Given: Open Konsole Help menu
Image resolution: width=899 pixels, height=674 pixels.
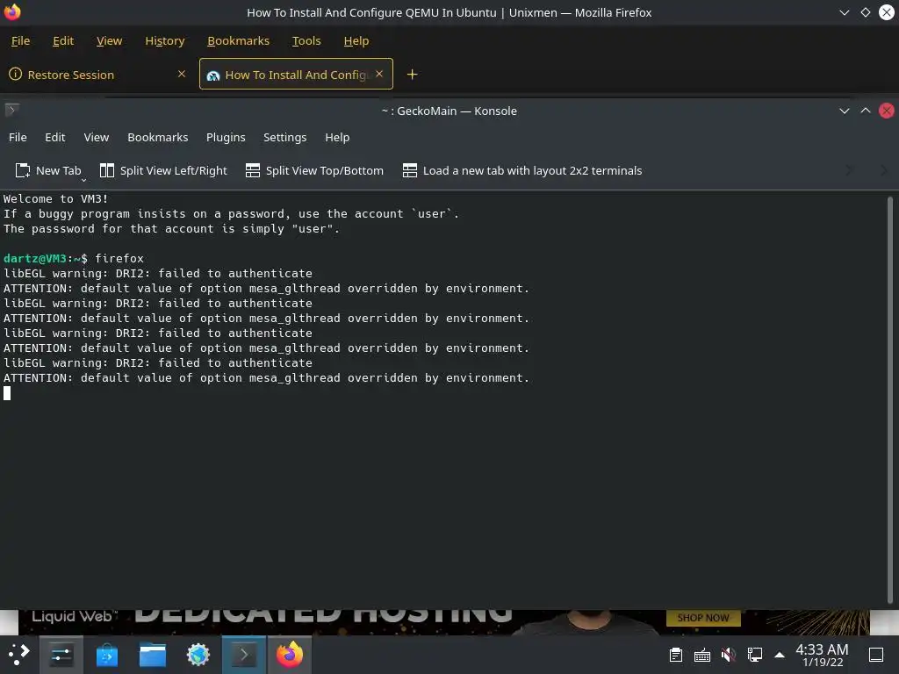Looking at the screenshot, I should pyautogui.click(x=337, y=138).
